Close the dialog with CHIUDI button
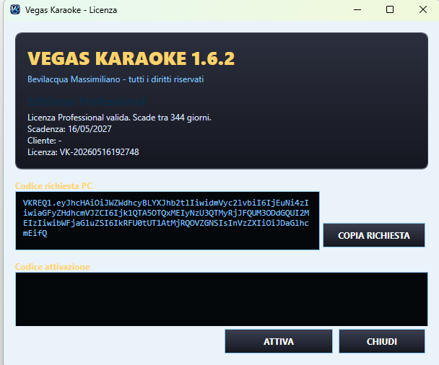439x365 pixels. coord(382,341)
